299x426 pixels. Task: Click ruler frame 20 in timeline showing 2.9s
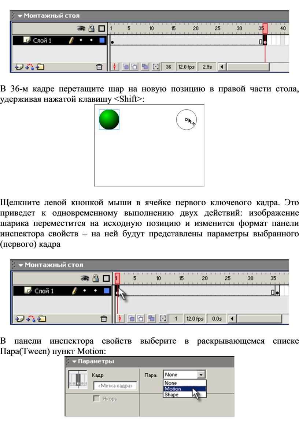pyautogui.click(x=195, y=28)
